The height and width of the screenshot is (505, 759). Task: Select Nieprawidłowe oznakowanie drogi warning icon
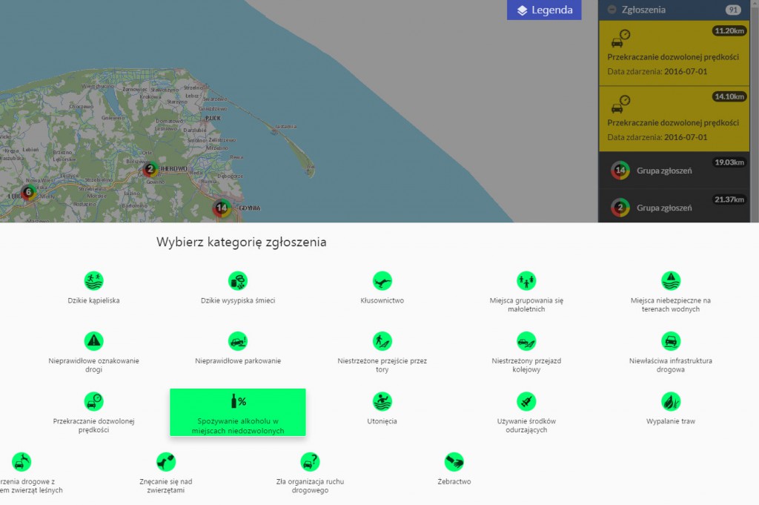click(93, 341)
